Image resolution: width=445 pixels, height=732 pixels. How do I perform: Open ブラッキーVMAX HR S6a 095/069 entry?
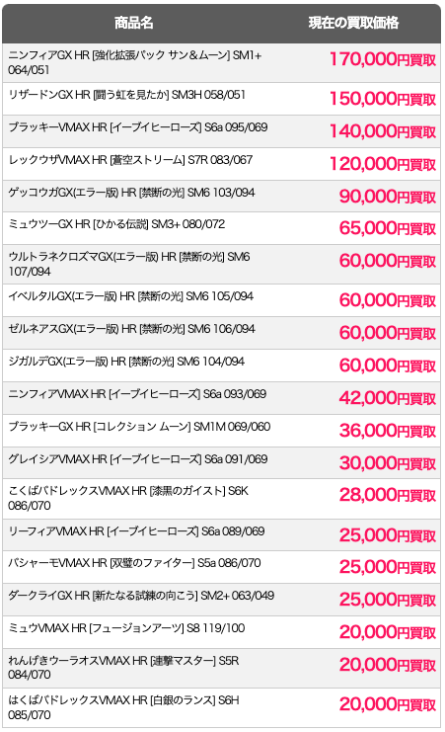(138, 127)
